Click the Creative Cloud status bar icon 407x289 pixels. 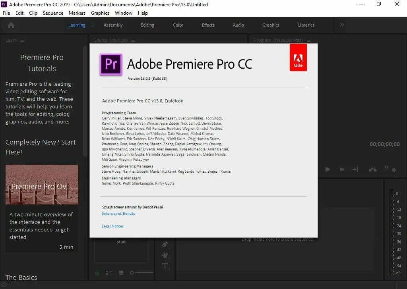coord(4,285)
